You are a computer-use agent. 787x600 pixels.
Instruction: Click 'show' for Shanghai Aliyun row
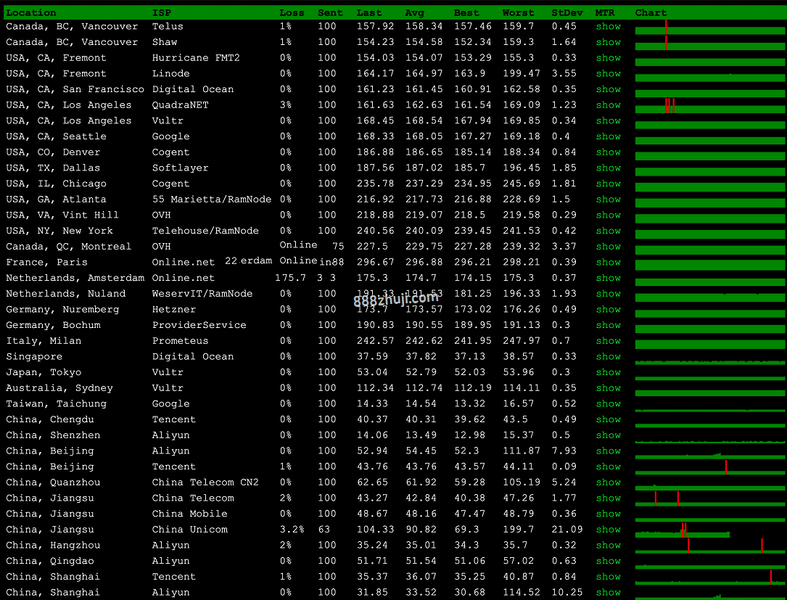coord(609,593)
